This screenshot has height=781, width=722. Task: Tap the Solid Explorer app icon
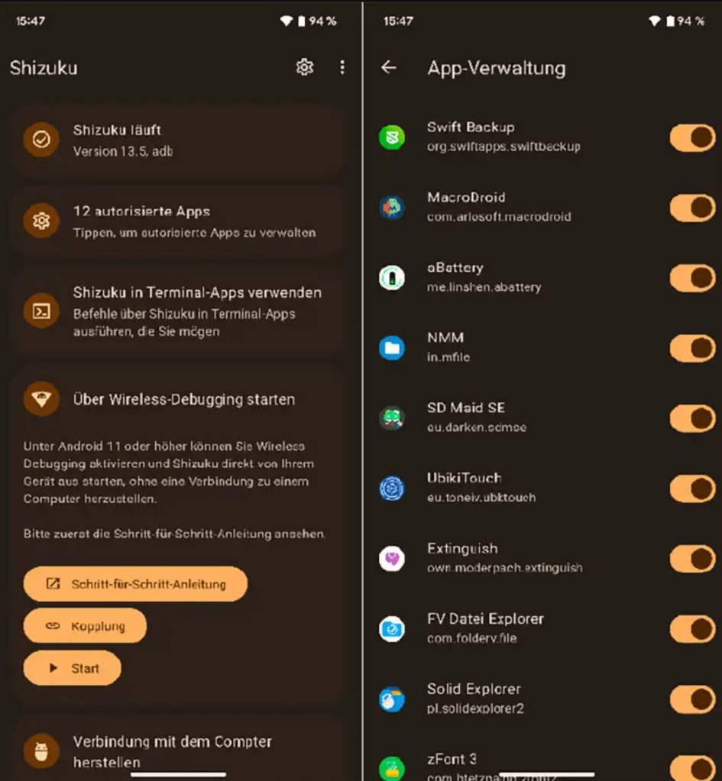coord(392,699)
